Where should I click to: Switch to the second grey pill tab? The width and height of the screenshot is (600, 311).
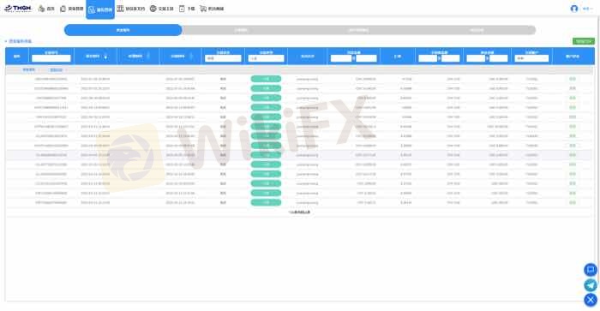point(241,30)
